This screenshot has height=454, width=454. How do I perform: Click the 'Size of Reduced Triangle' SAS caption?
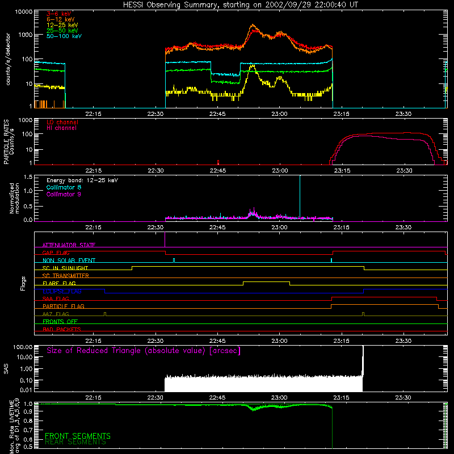coord(144,351)
